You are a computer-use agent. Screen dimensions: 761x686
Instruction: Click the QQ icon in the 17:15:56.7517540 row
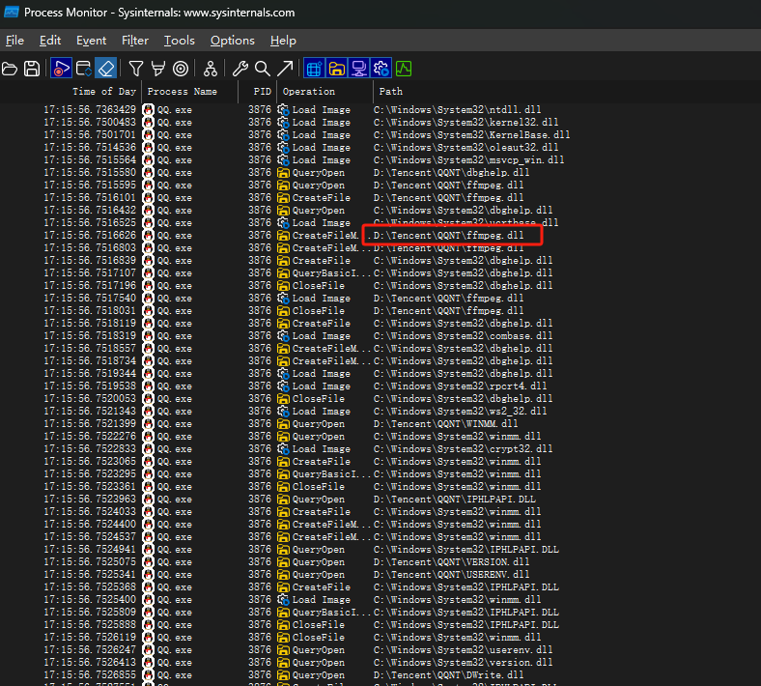(148, 299)
